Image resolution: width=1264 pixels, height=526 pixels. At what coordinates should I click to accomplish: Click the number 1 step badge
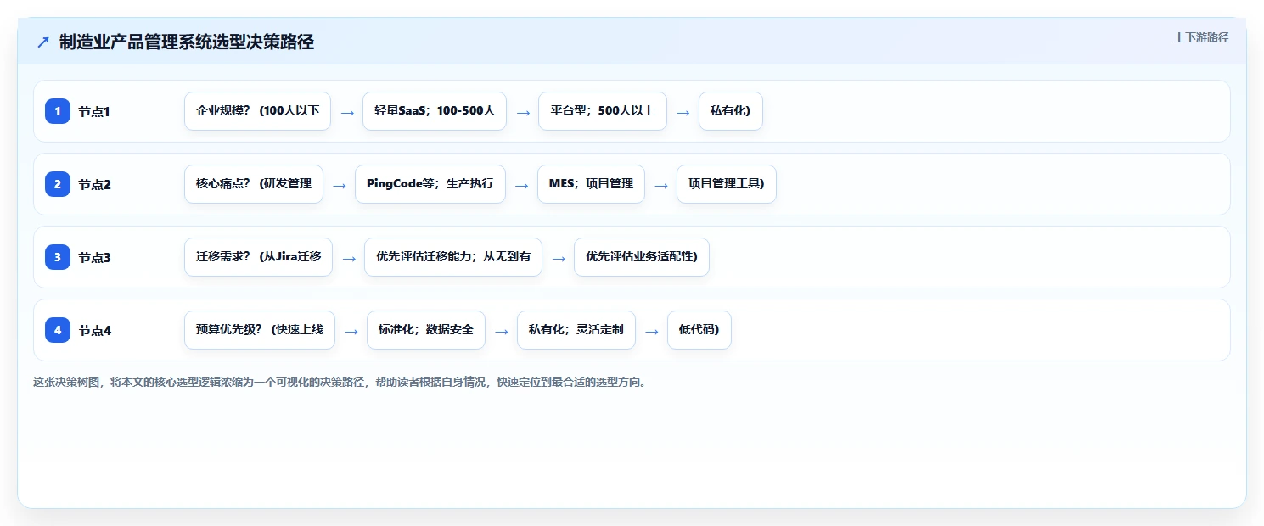tap(58, 111)
